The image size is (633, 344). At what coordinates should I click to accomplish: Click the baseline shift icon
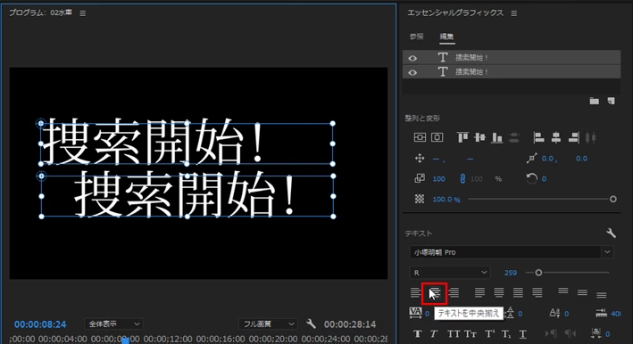[x=555, y=313]
